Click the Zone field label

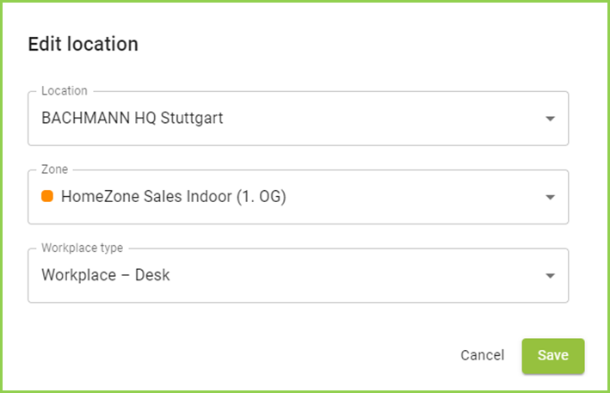click(x=55, y=169)
